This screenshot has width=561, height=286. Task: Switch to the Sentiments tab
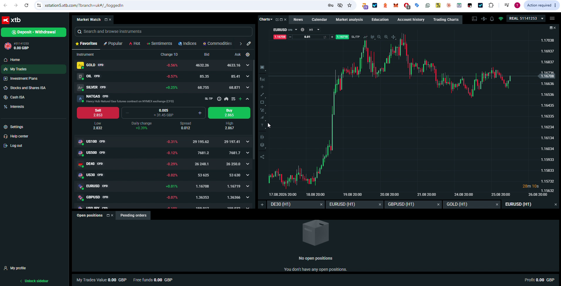(159, 43)
